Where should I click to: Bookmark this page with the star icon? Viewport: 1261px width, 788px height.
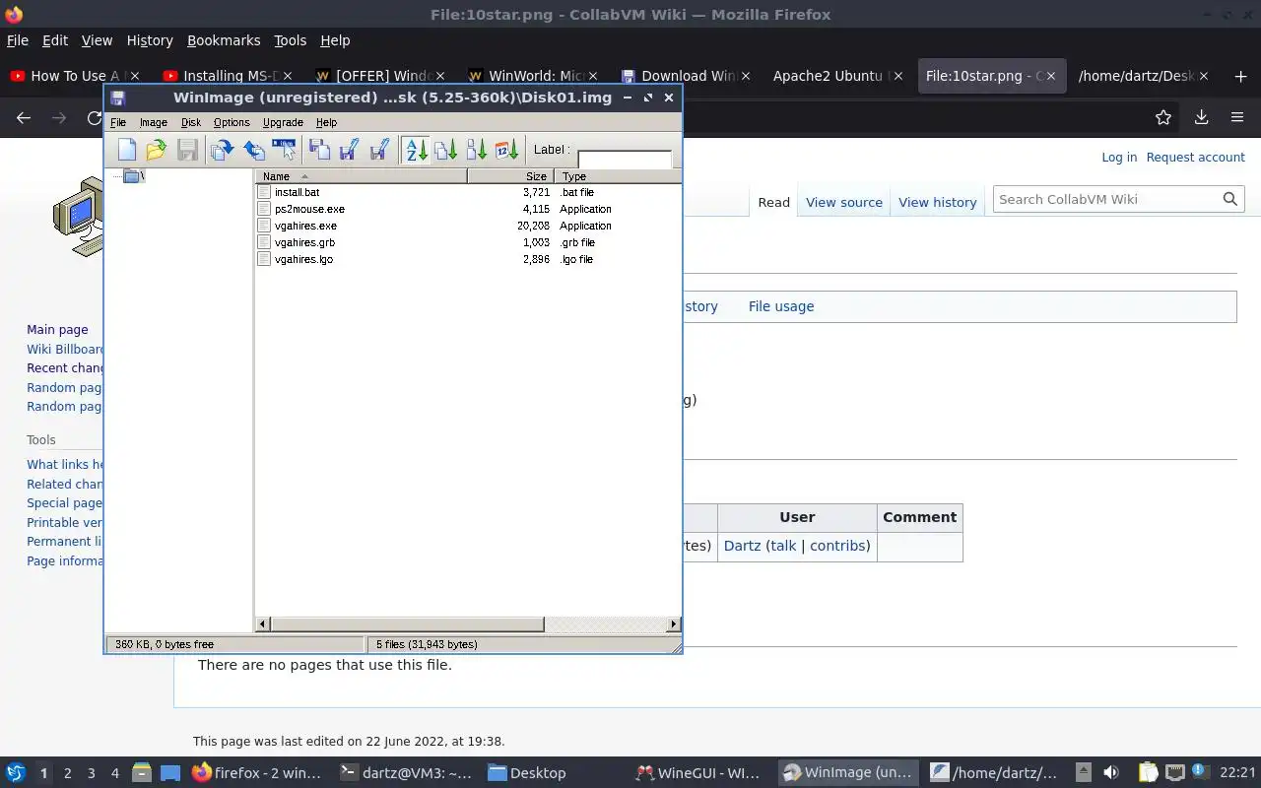click(x=1163, y=117)
